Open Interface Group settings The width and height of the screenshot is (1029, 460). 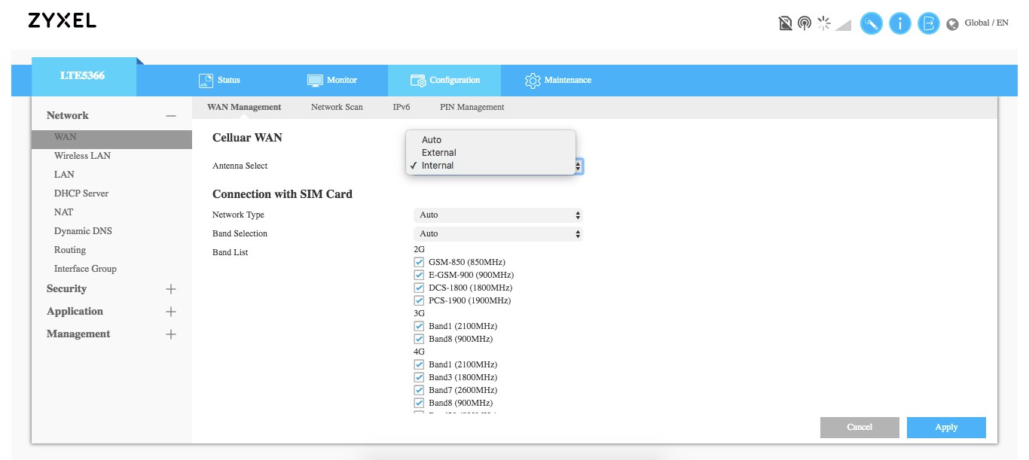click(85, 269)
